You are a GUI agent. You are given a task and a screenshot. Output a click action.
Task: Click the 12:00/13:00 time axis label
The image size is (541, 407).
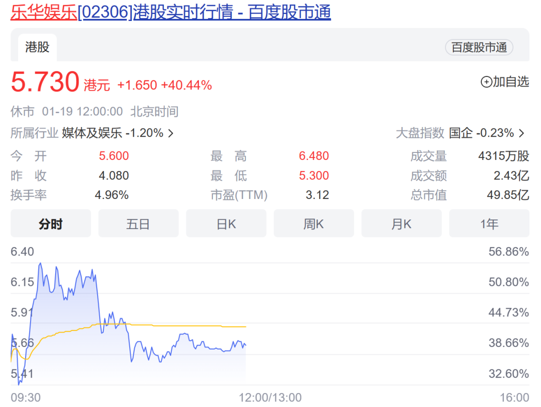(x=270, y=397)
